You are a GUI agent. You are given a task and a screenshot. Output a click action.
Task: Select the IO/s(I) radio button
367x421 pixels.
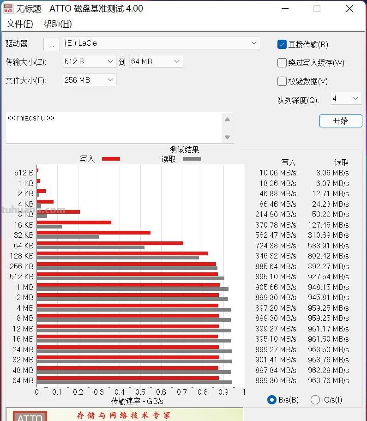[x=315, y=400]
